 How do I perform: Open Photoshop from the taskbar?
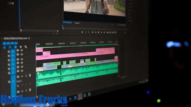click(x=85, y=96)
